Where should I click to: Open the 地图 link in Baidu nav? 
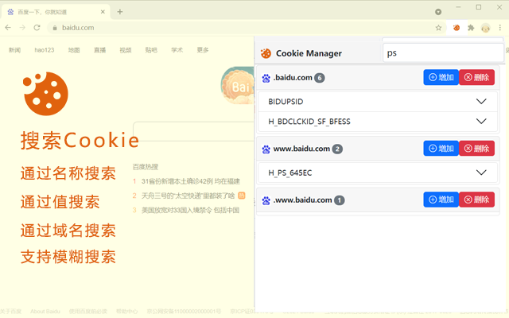click(74, 50)
